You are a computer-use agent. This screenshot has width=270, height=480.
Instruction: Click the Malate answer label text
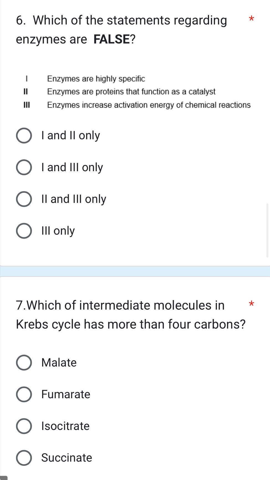pyautogui.click(x=58, y=362)
